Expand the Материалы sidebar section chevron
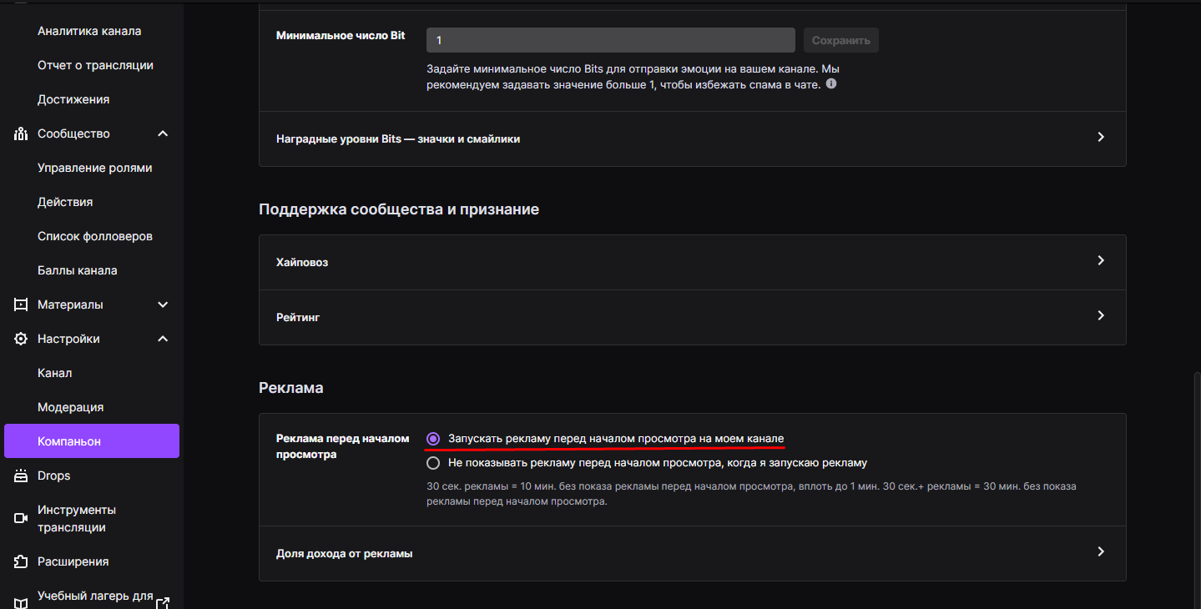The width and height of the screenshot is (1201, 609). point(163,304)
